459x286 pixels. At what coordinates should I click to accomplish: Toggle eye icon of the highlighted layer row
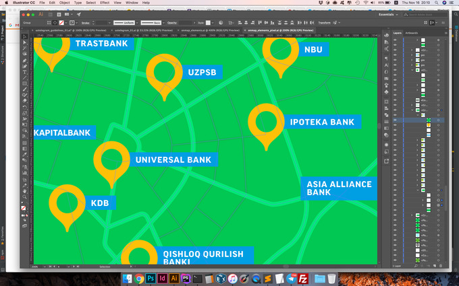395,120
